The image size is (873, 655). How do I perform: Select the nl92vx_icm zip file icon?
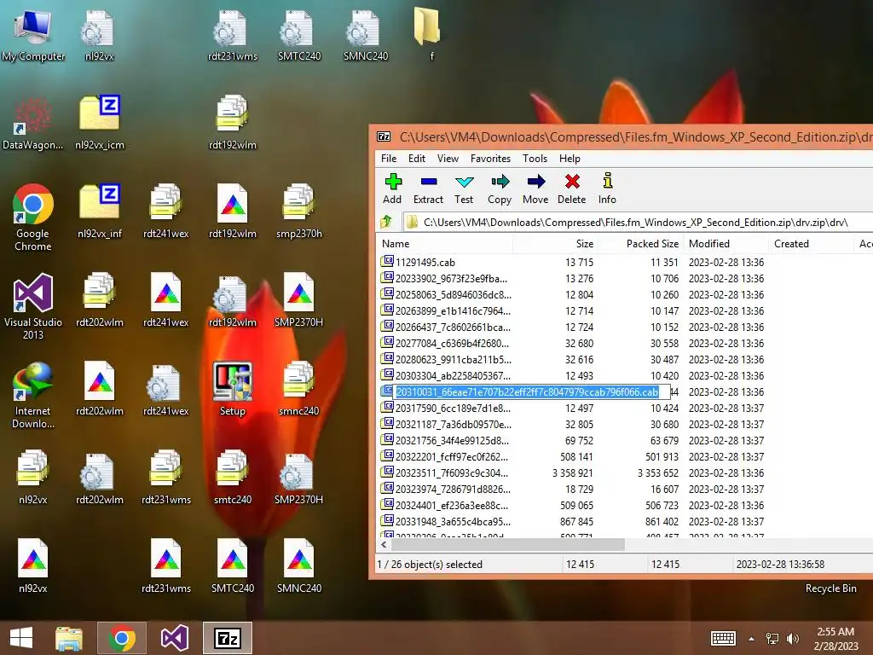click(x=100, y=123)
